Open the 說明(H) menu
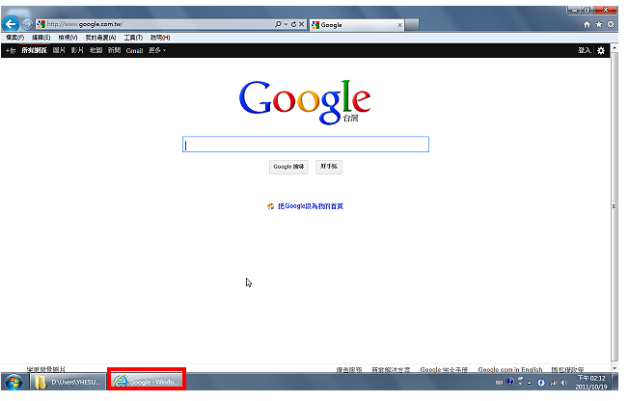 coord(160,38)
